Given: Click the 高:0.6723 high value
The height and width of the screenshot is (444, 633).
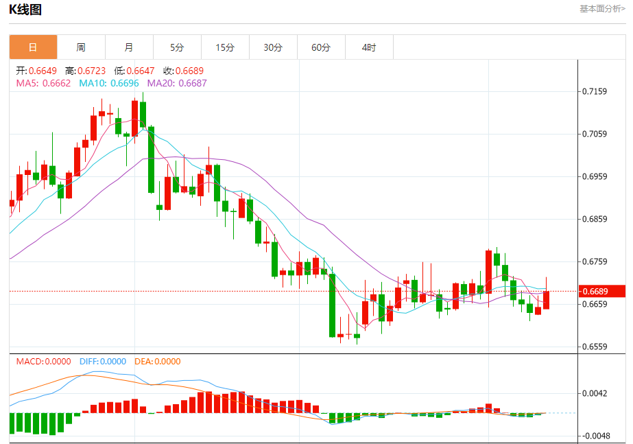Looking at the screenshot, I should tap(85, 71).
